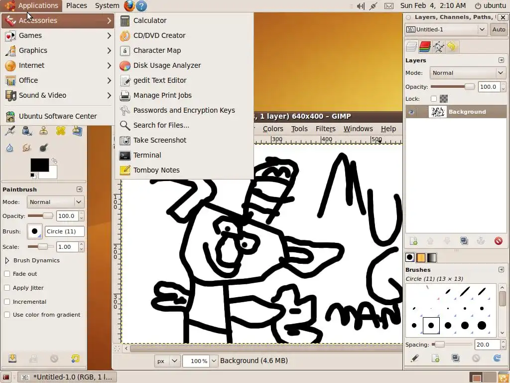Viewport: 510px width, 383px height.
Task: Create a new layer in Layers panel
Action: coord(413,241)
